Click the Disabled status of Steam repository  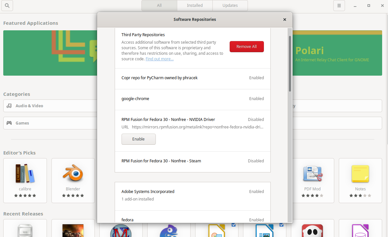pyautogui.click(x=256, y=161)
